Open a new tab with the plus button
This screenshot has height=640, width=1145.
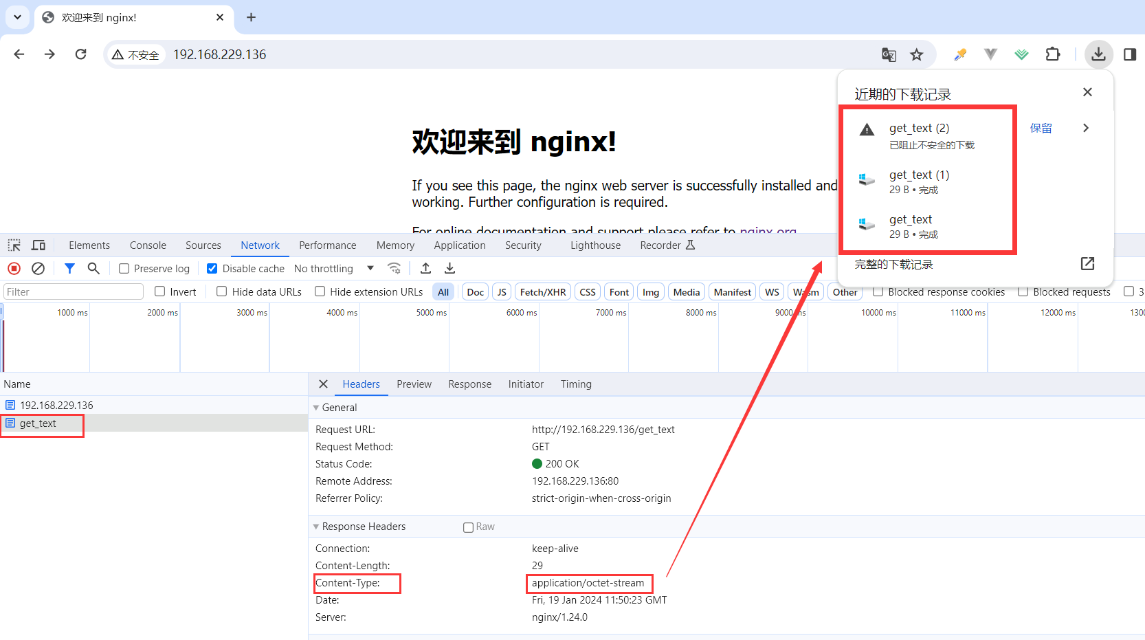pyautogui.click(x=251, y=17)
